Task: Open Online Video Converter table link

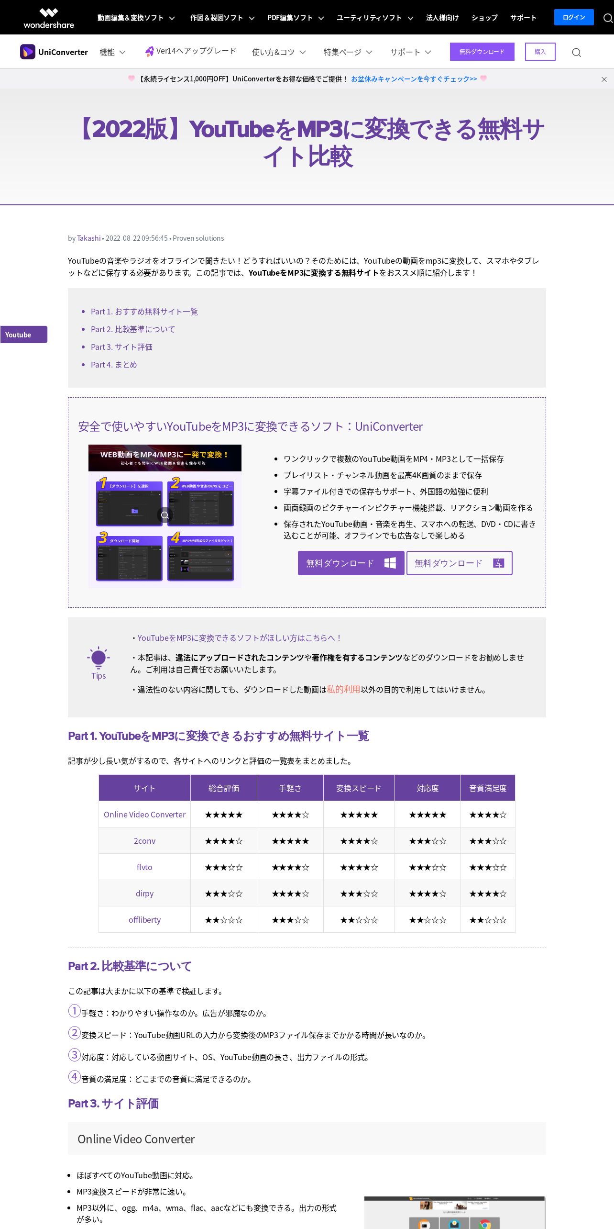Action: click(x=144, y=815)
